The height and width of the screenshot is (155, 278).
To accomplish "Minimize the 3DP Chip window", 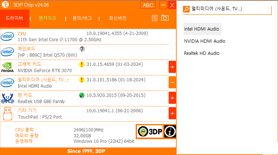I will tap(163, 5).
